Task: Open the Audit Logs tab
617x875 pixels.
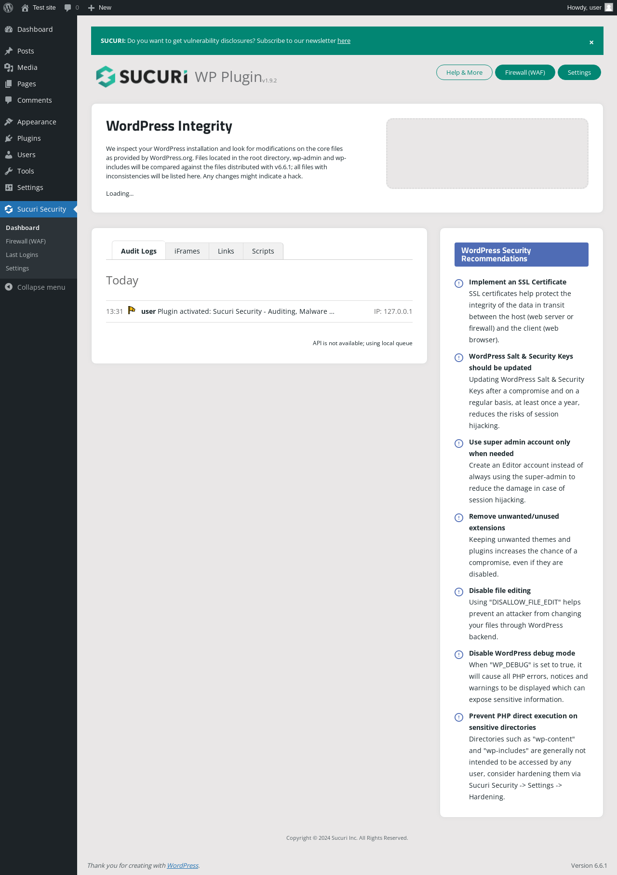Action: (139, 251)
